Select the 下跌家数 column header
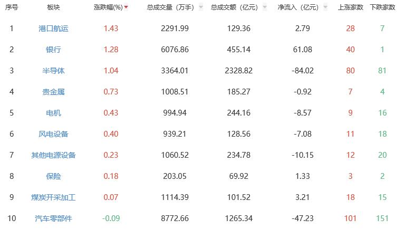 point(382,8)
